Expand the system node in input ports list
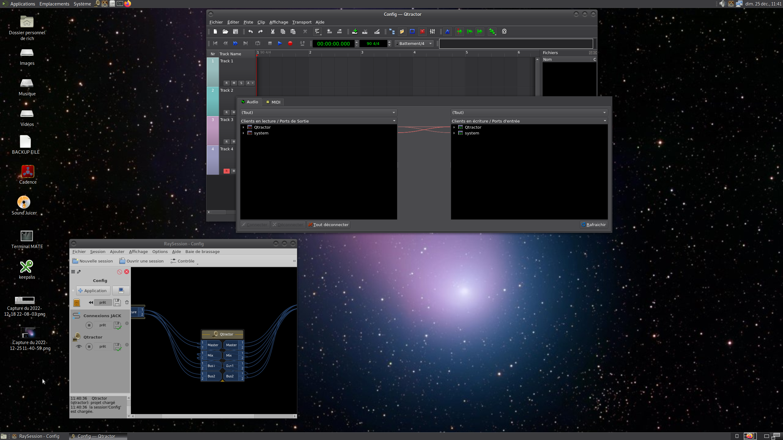 click(x=454, y=133)
